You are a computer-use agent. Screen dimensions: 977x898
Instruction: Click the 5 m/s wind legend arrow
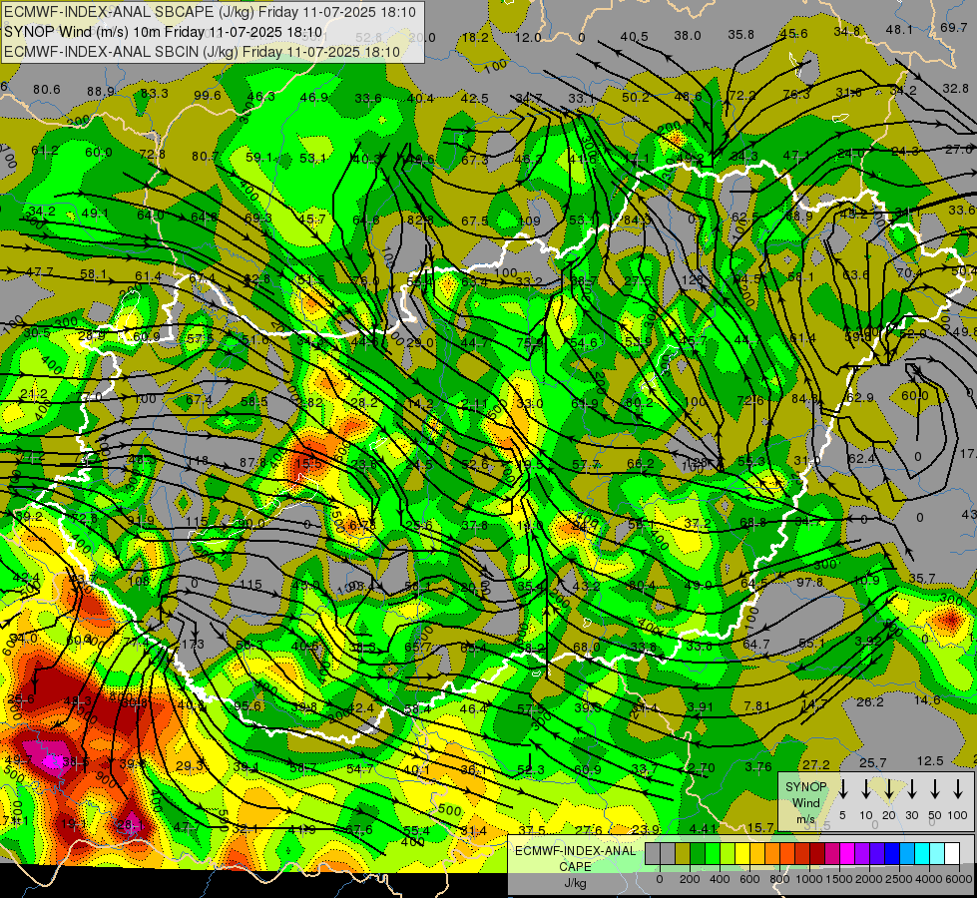pos(843,788)
